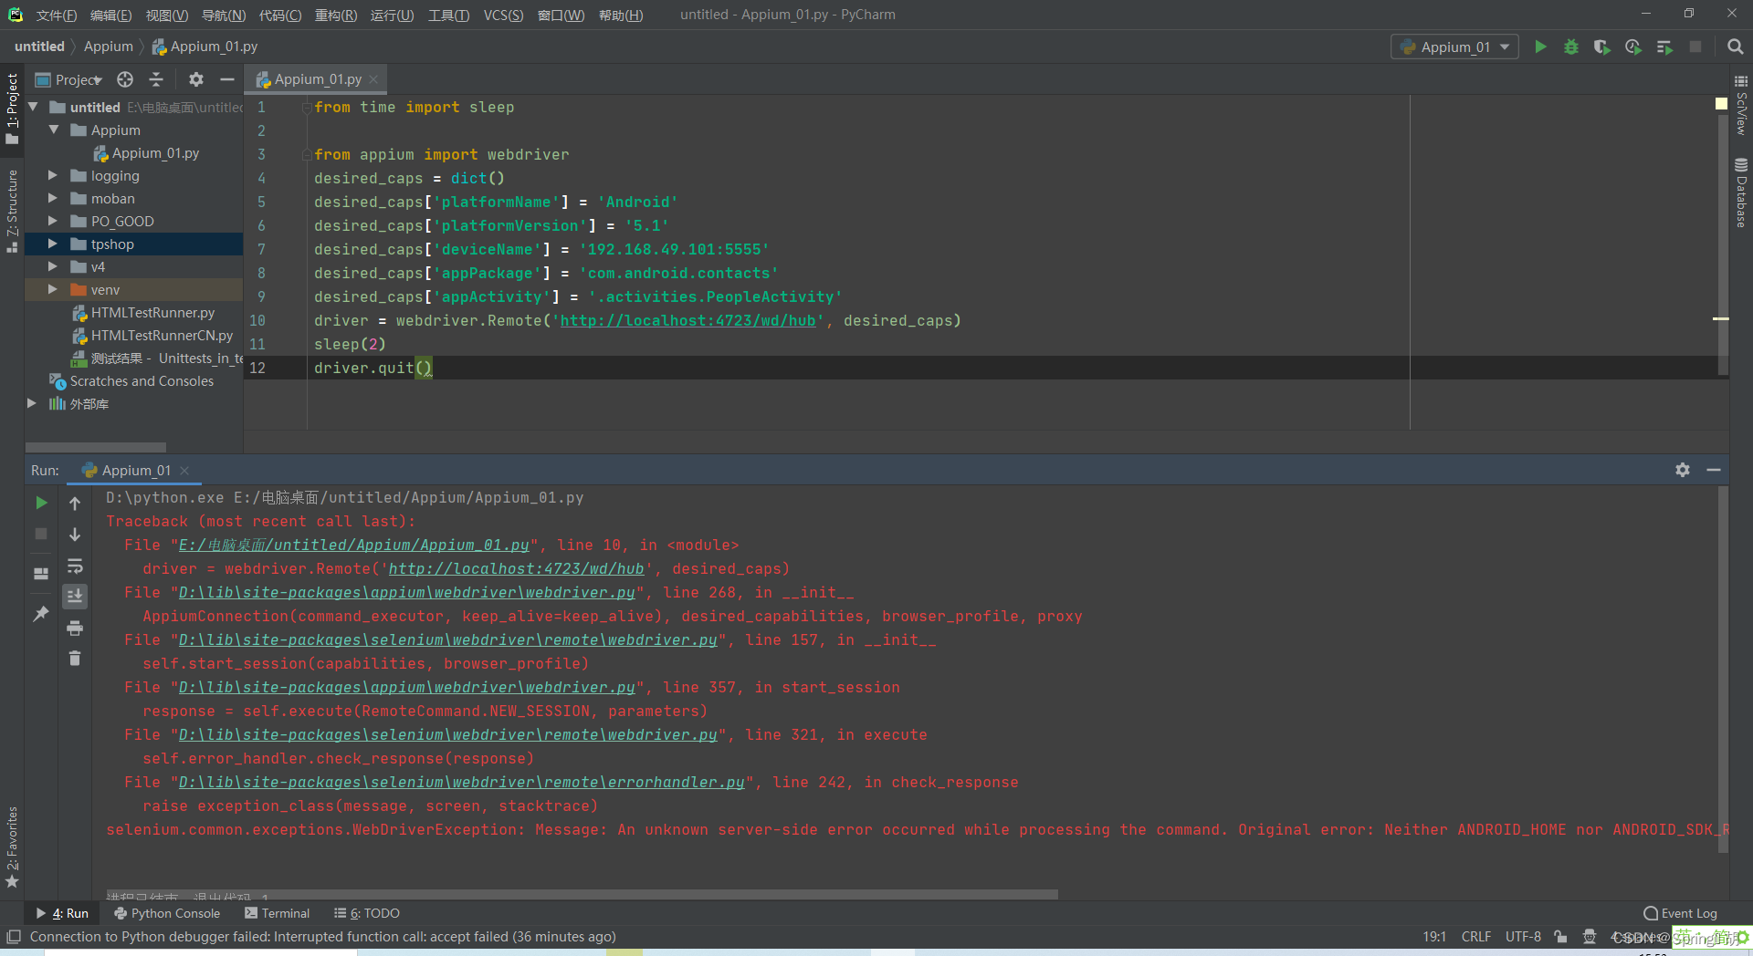Switch to the Terminal tool window tab

point(278,913)
